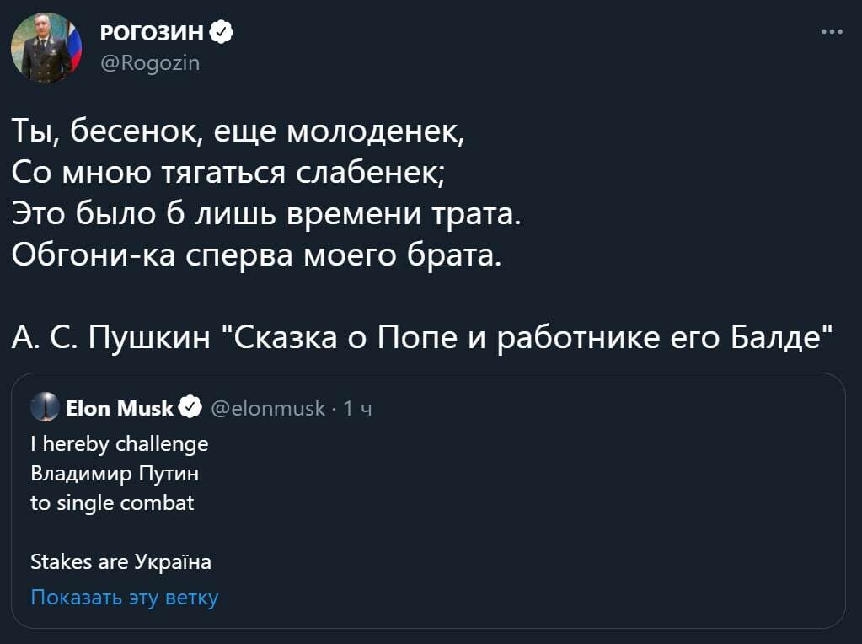The height and width of the screenshot is (644, 862).
Task: Click the verified badge beside РОГОЗИН
Action: [221, 33]
